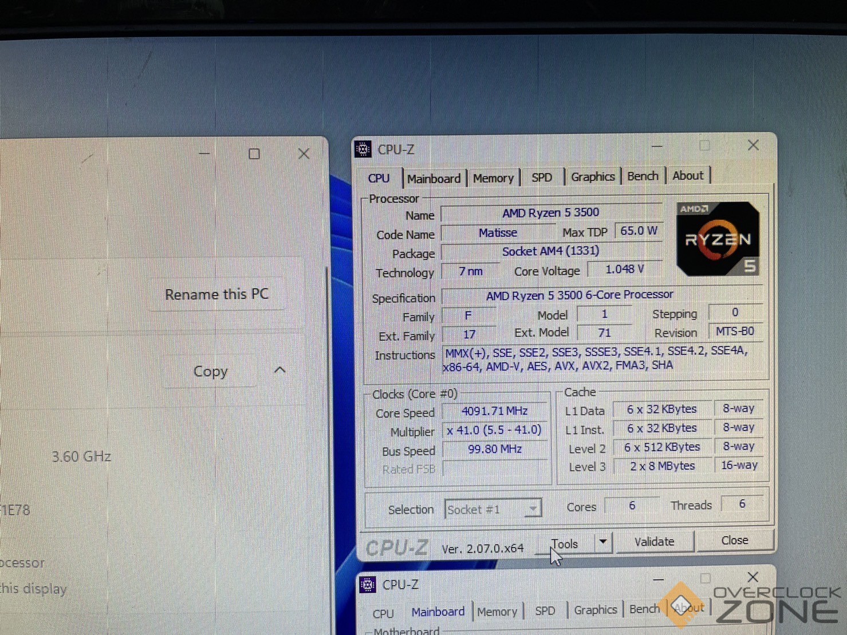The height and width of the screenshot is (635, 847).
Task: Close the lower CPU-Z window with X
Action: (753, 577)
